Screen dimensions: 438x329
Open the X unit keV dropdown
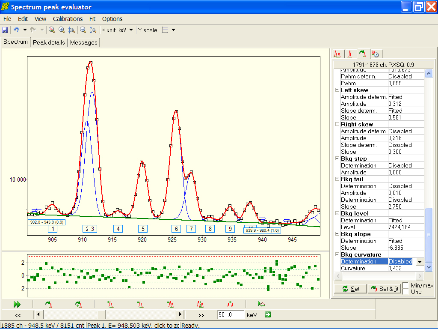coord(131,30)
